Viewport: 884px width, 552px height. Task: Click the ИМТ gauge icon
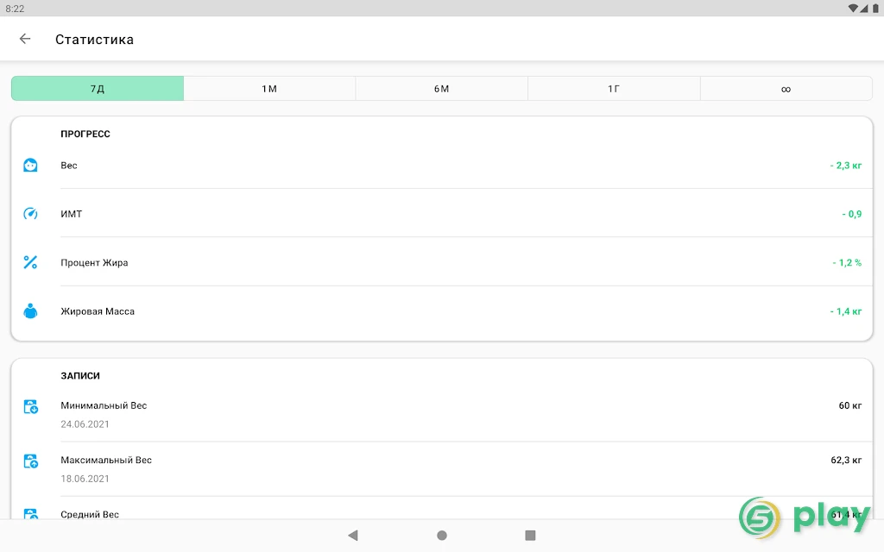[30, 214]
